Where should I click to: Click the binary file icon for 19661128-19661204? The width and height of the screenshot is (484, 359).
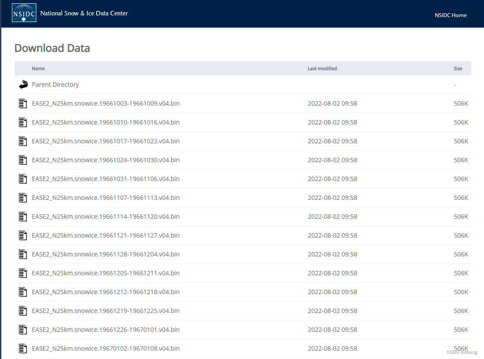23,254
